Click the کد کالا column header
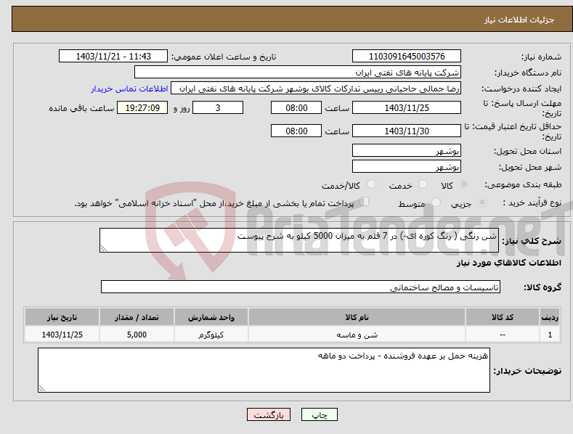 (503, 317)
